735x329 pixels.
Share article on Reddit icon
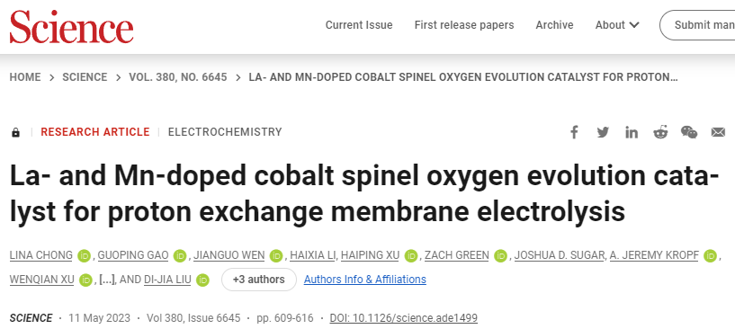(x=660, y=133)
